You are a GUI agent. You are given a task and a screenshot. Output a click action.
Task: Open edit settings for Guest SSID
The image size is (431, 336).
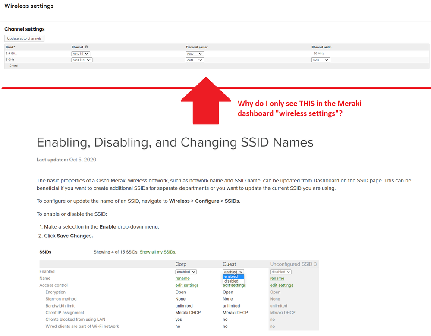[234, 286]
